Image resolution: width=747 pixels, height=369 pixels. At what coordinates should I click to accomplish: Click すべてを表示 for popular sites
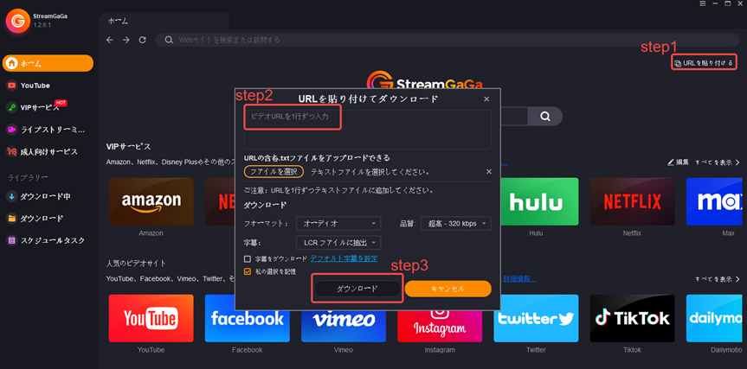click(718, 279)
